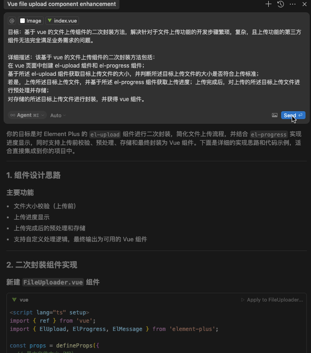Image resolution: width=311 pixels, height=353 pixels.
Task: Click the heading 1. 组件设计思路
Action: tap(34, 175)
